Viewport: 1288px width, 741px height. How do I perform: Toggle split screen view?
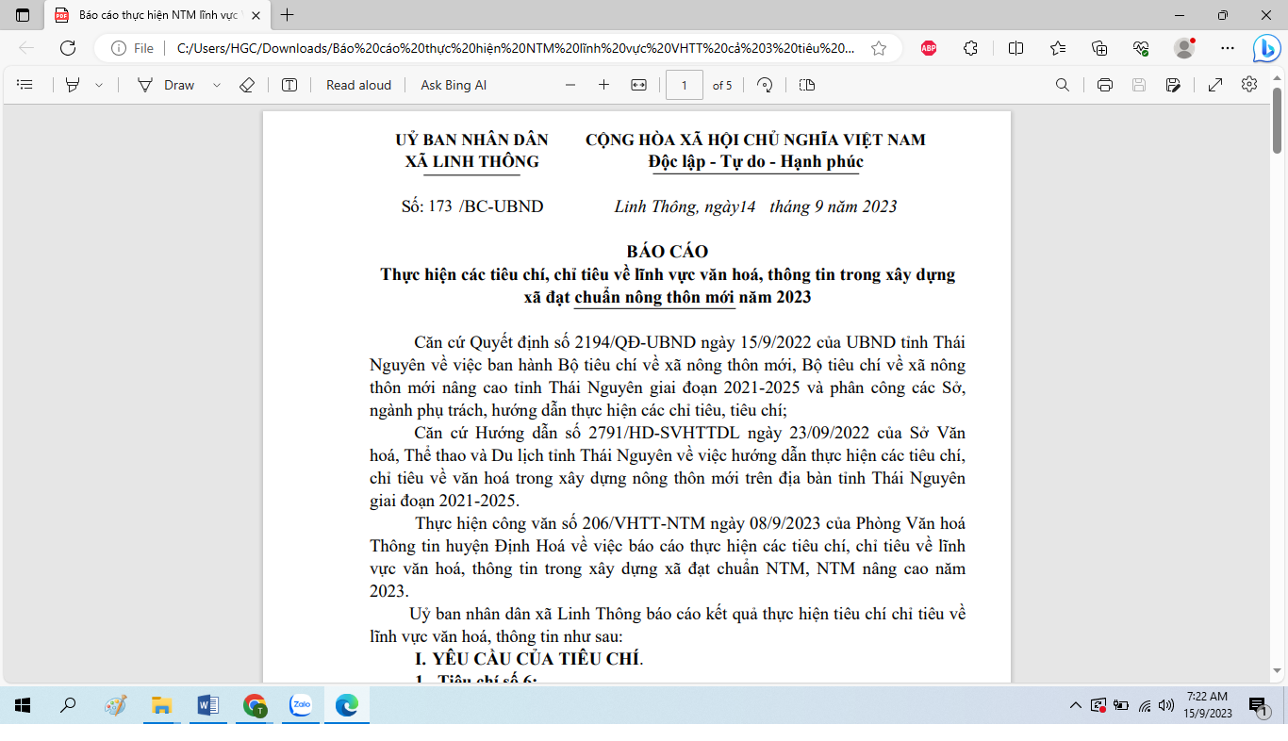click(1016, 48)
